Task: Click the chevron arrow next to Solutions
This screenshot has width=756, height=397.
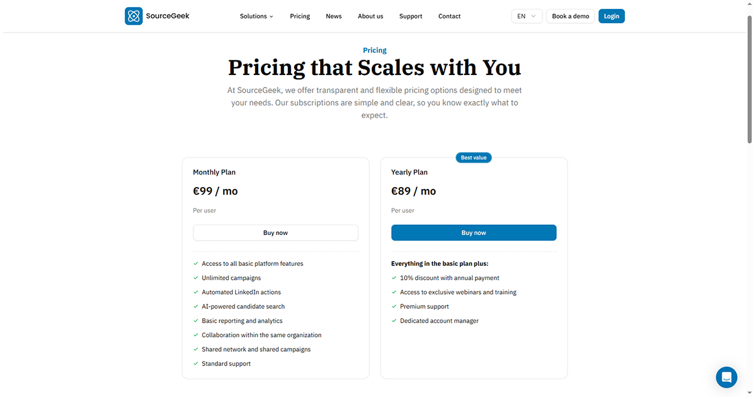Action: tap(272, 16)
